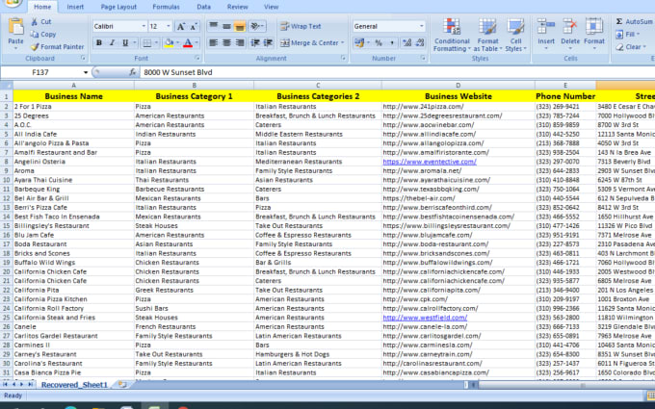The height and width of the screenshot is (409, 655).
Task: Click Insert cells button
Action: tap(546, 34)
